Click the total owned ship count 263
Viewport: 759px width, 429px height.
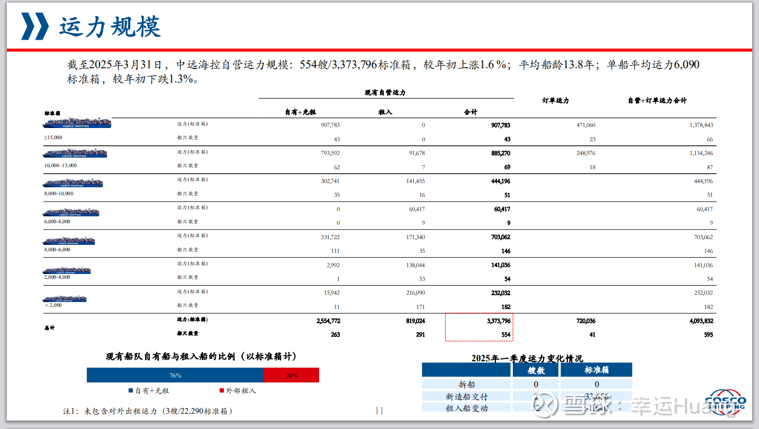(335, 335)
